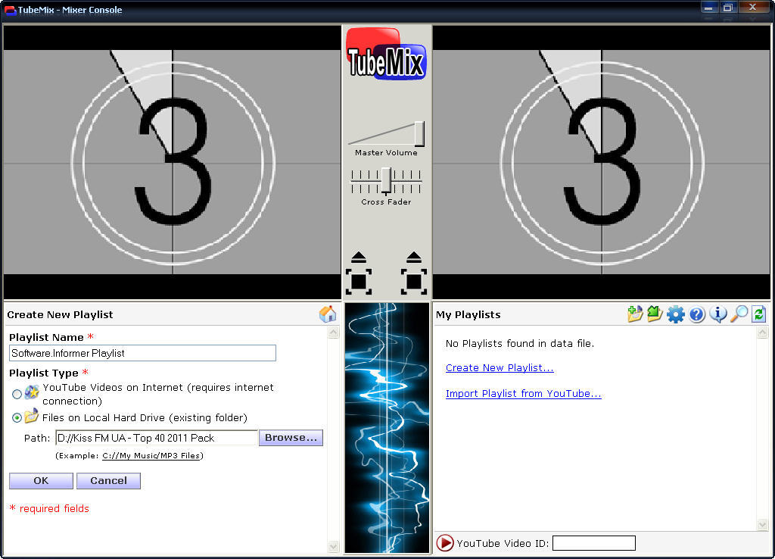Viewport: 775px width, 559px height.
Task: Select Files on Local Hard Drive radio option
Action: [17, 418]
